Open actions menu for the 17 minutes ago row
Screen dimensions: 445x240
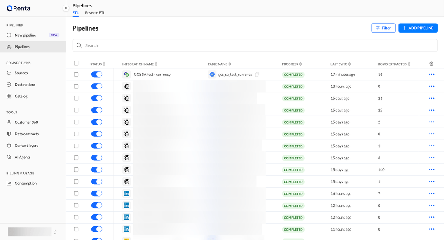coord(431,74)
